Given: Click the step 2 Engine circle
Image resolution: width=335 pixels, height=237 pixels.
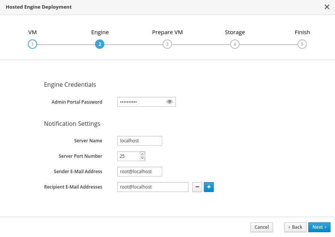Looking at the screenshot, I should [100, 44].
